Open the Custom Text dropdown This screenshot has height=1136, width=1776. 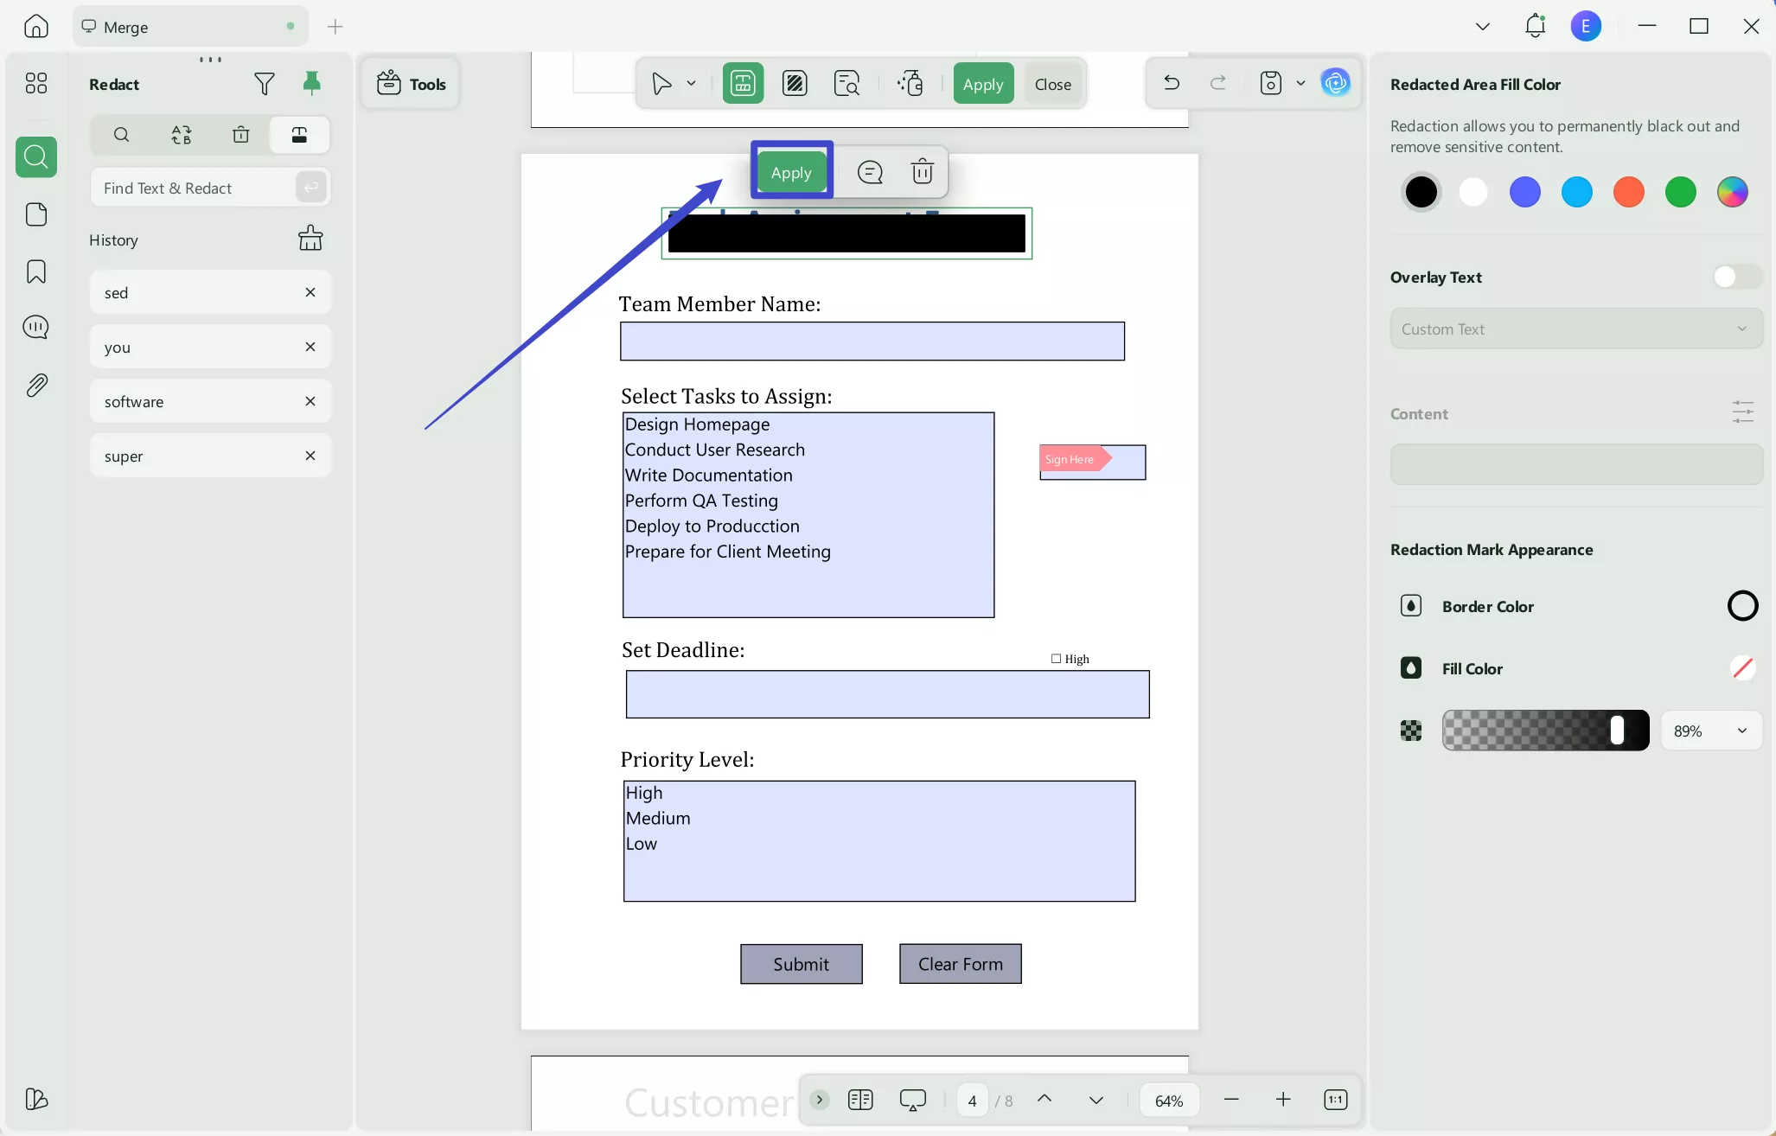click(x=1576, y=329)
